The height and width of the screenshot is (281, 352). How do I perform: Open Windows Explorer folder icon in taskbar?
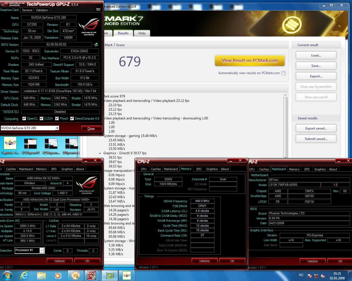click(41, 275)
